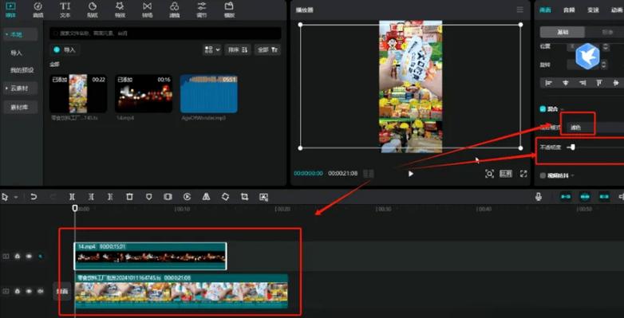Image resolution: width=624 pixels, height=318 pixels.
Task: Click the microphone record icon
Action: [538, 196]
